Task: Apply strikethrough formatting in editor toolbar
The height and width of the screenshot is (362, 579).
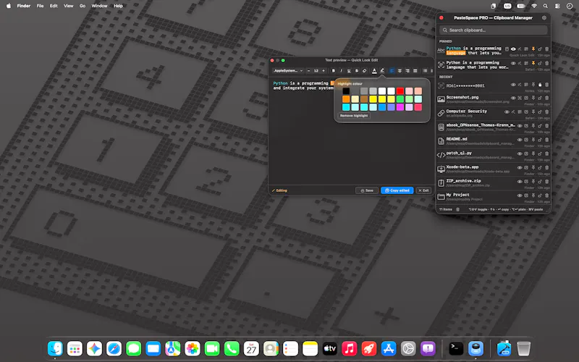Action: click(357, 70)
